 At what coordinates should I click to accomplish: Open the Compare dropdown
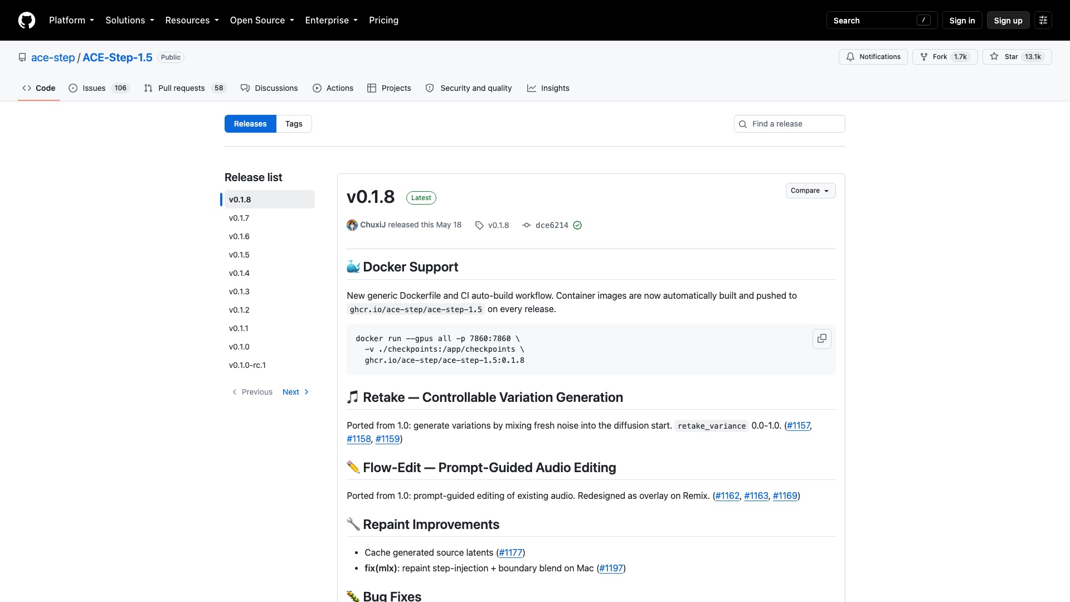coord(810,191)
